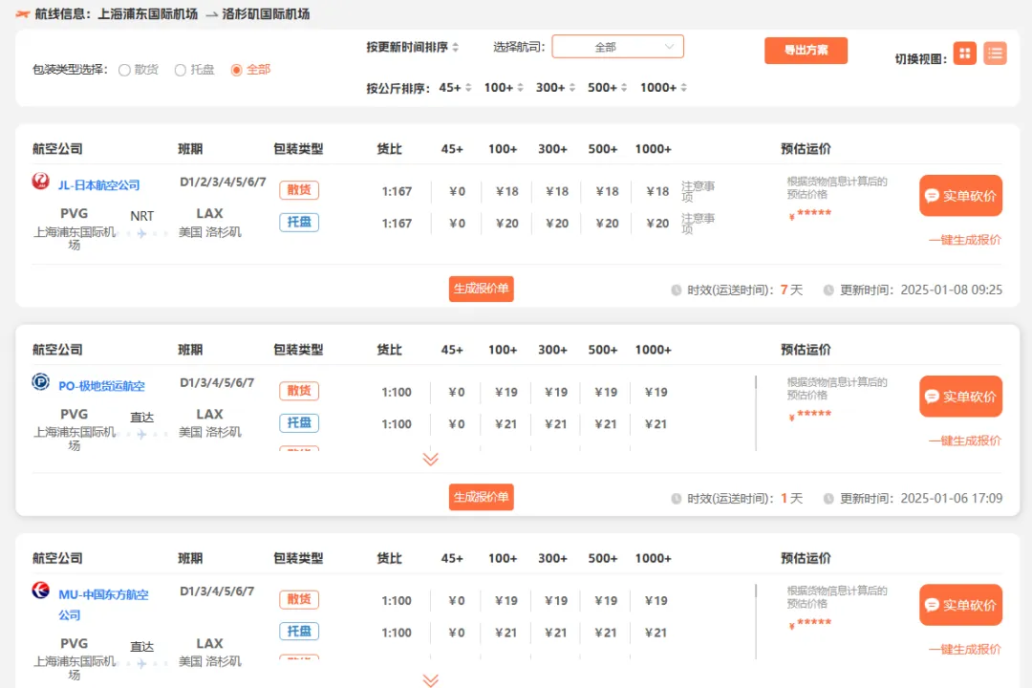1032x688 pixels.
Task: Click the Japan Airlines logo icon
Action: [x=41, y=181]
